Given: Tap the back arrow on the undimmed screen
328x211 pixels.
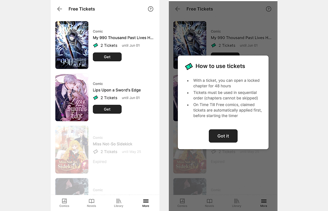Looking at the screenshot, I should click(x=59, y=9).
